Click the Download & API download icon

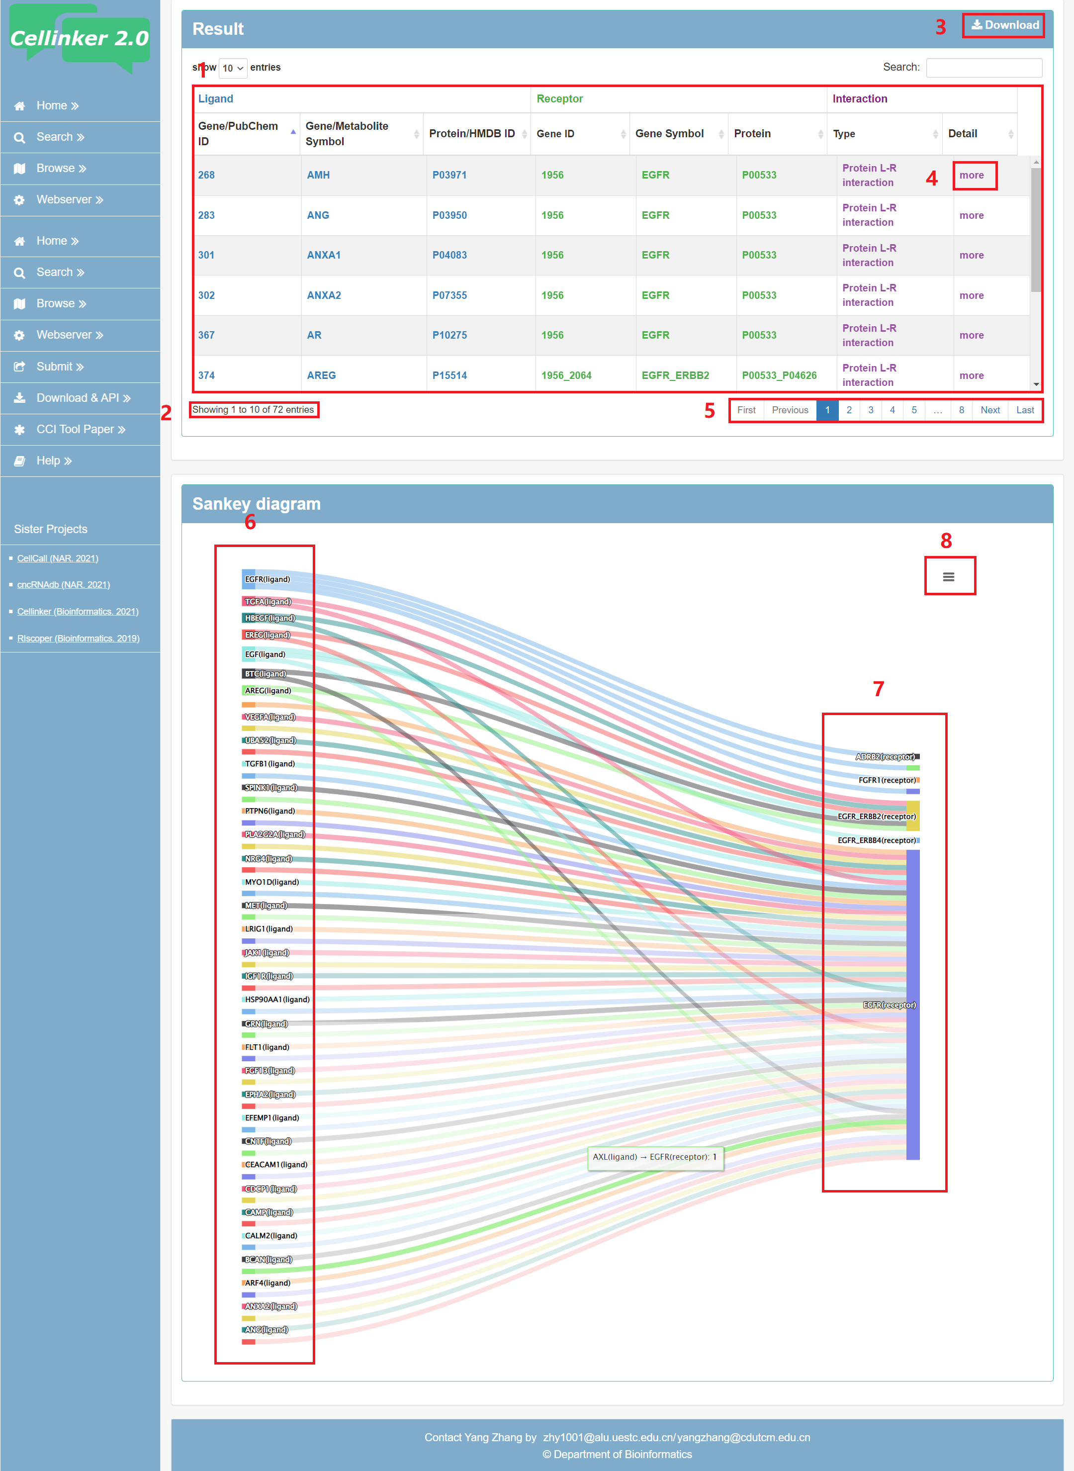tap(19, 398)
